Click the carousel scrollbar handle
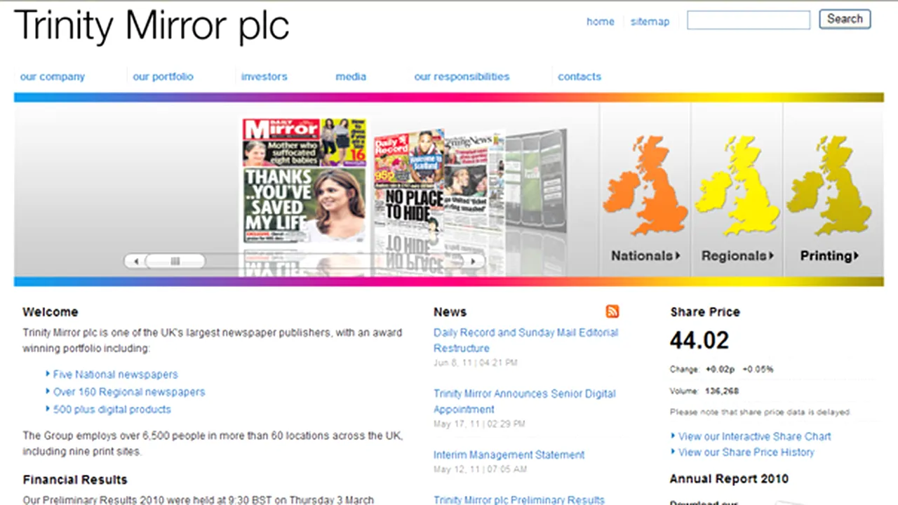The image size is (898, 505). (175, 261)
